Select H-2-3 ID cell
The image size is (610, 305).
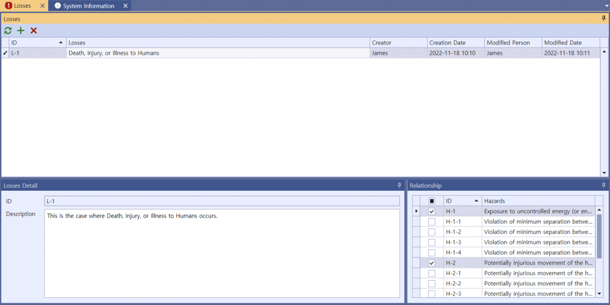pos(462,294)
